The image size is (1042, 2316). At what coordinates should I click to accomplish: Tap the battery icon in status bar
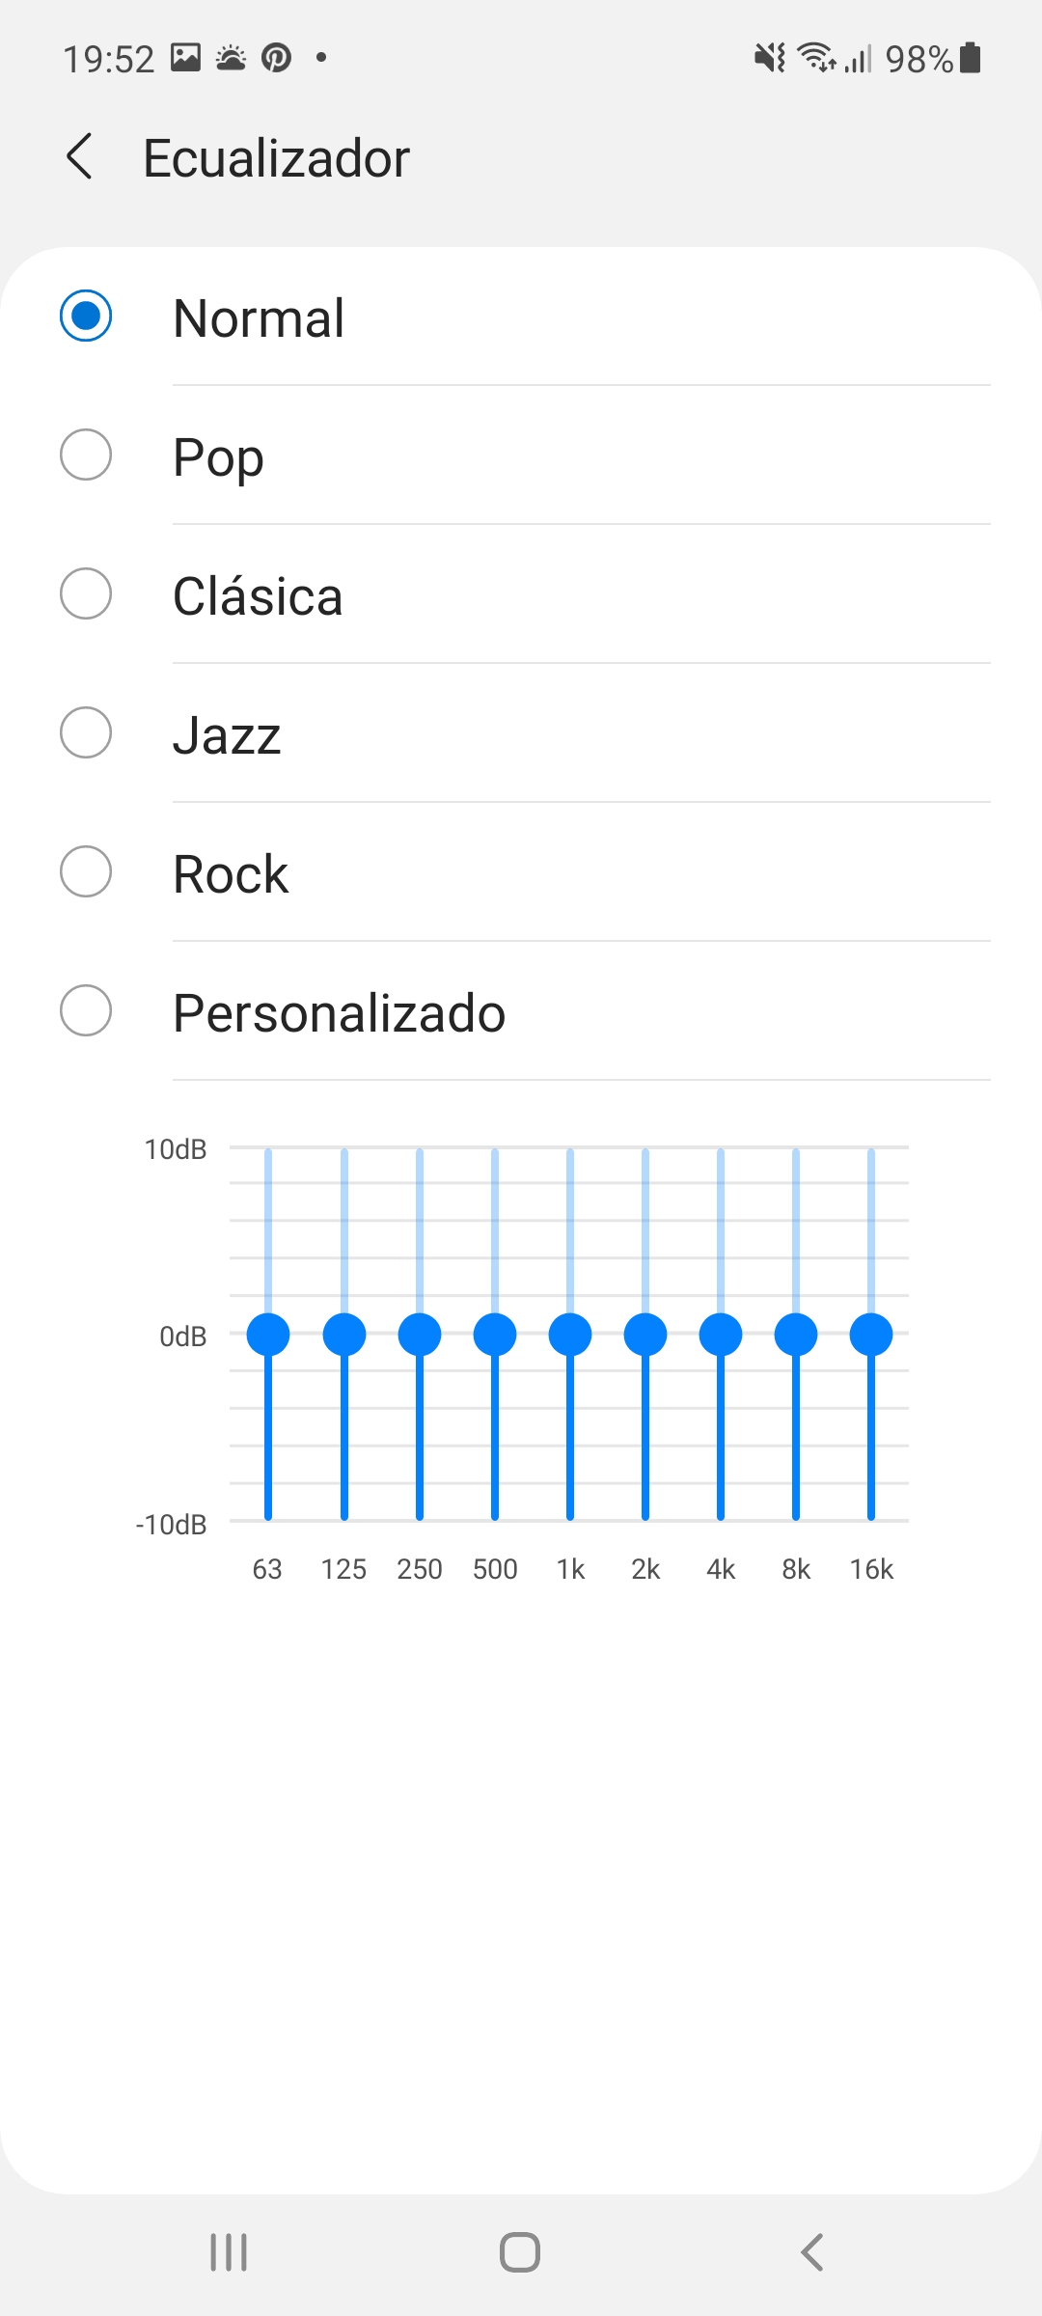coord(972,58)
